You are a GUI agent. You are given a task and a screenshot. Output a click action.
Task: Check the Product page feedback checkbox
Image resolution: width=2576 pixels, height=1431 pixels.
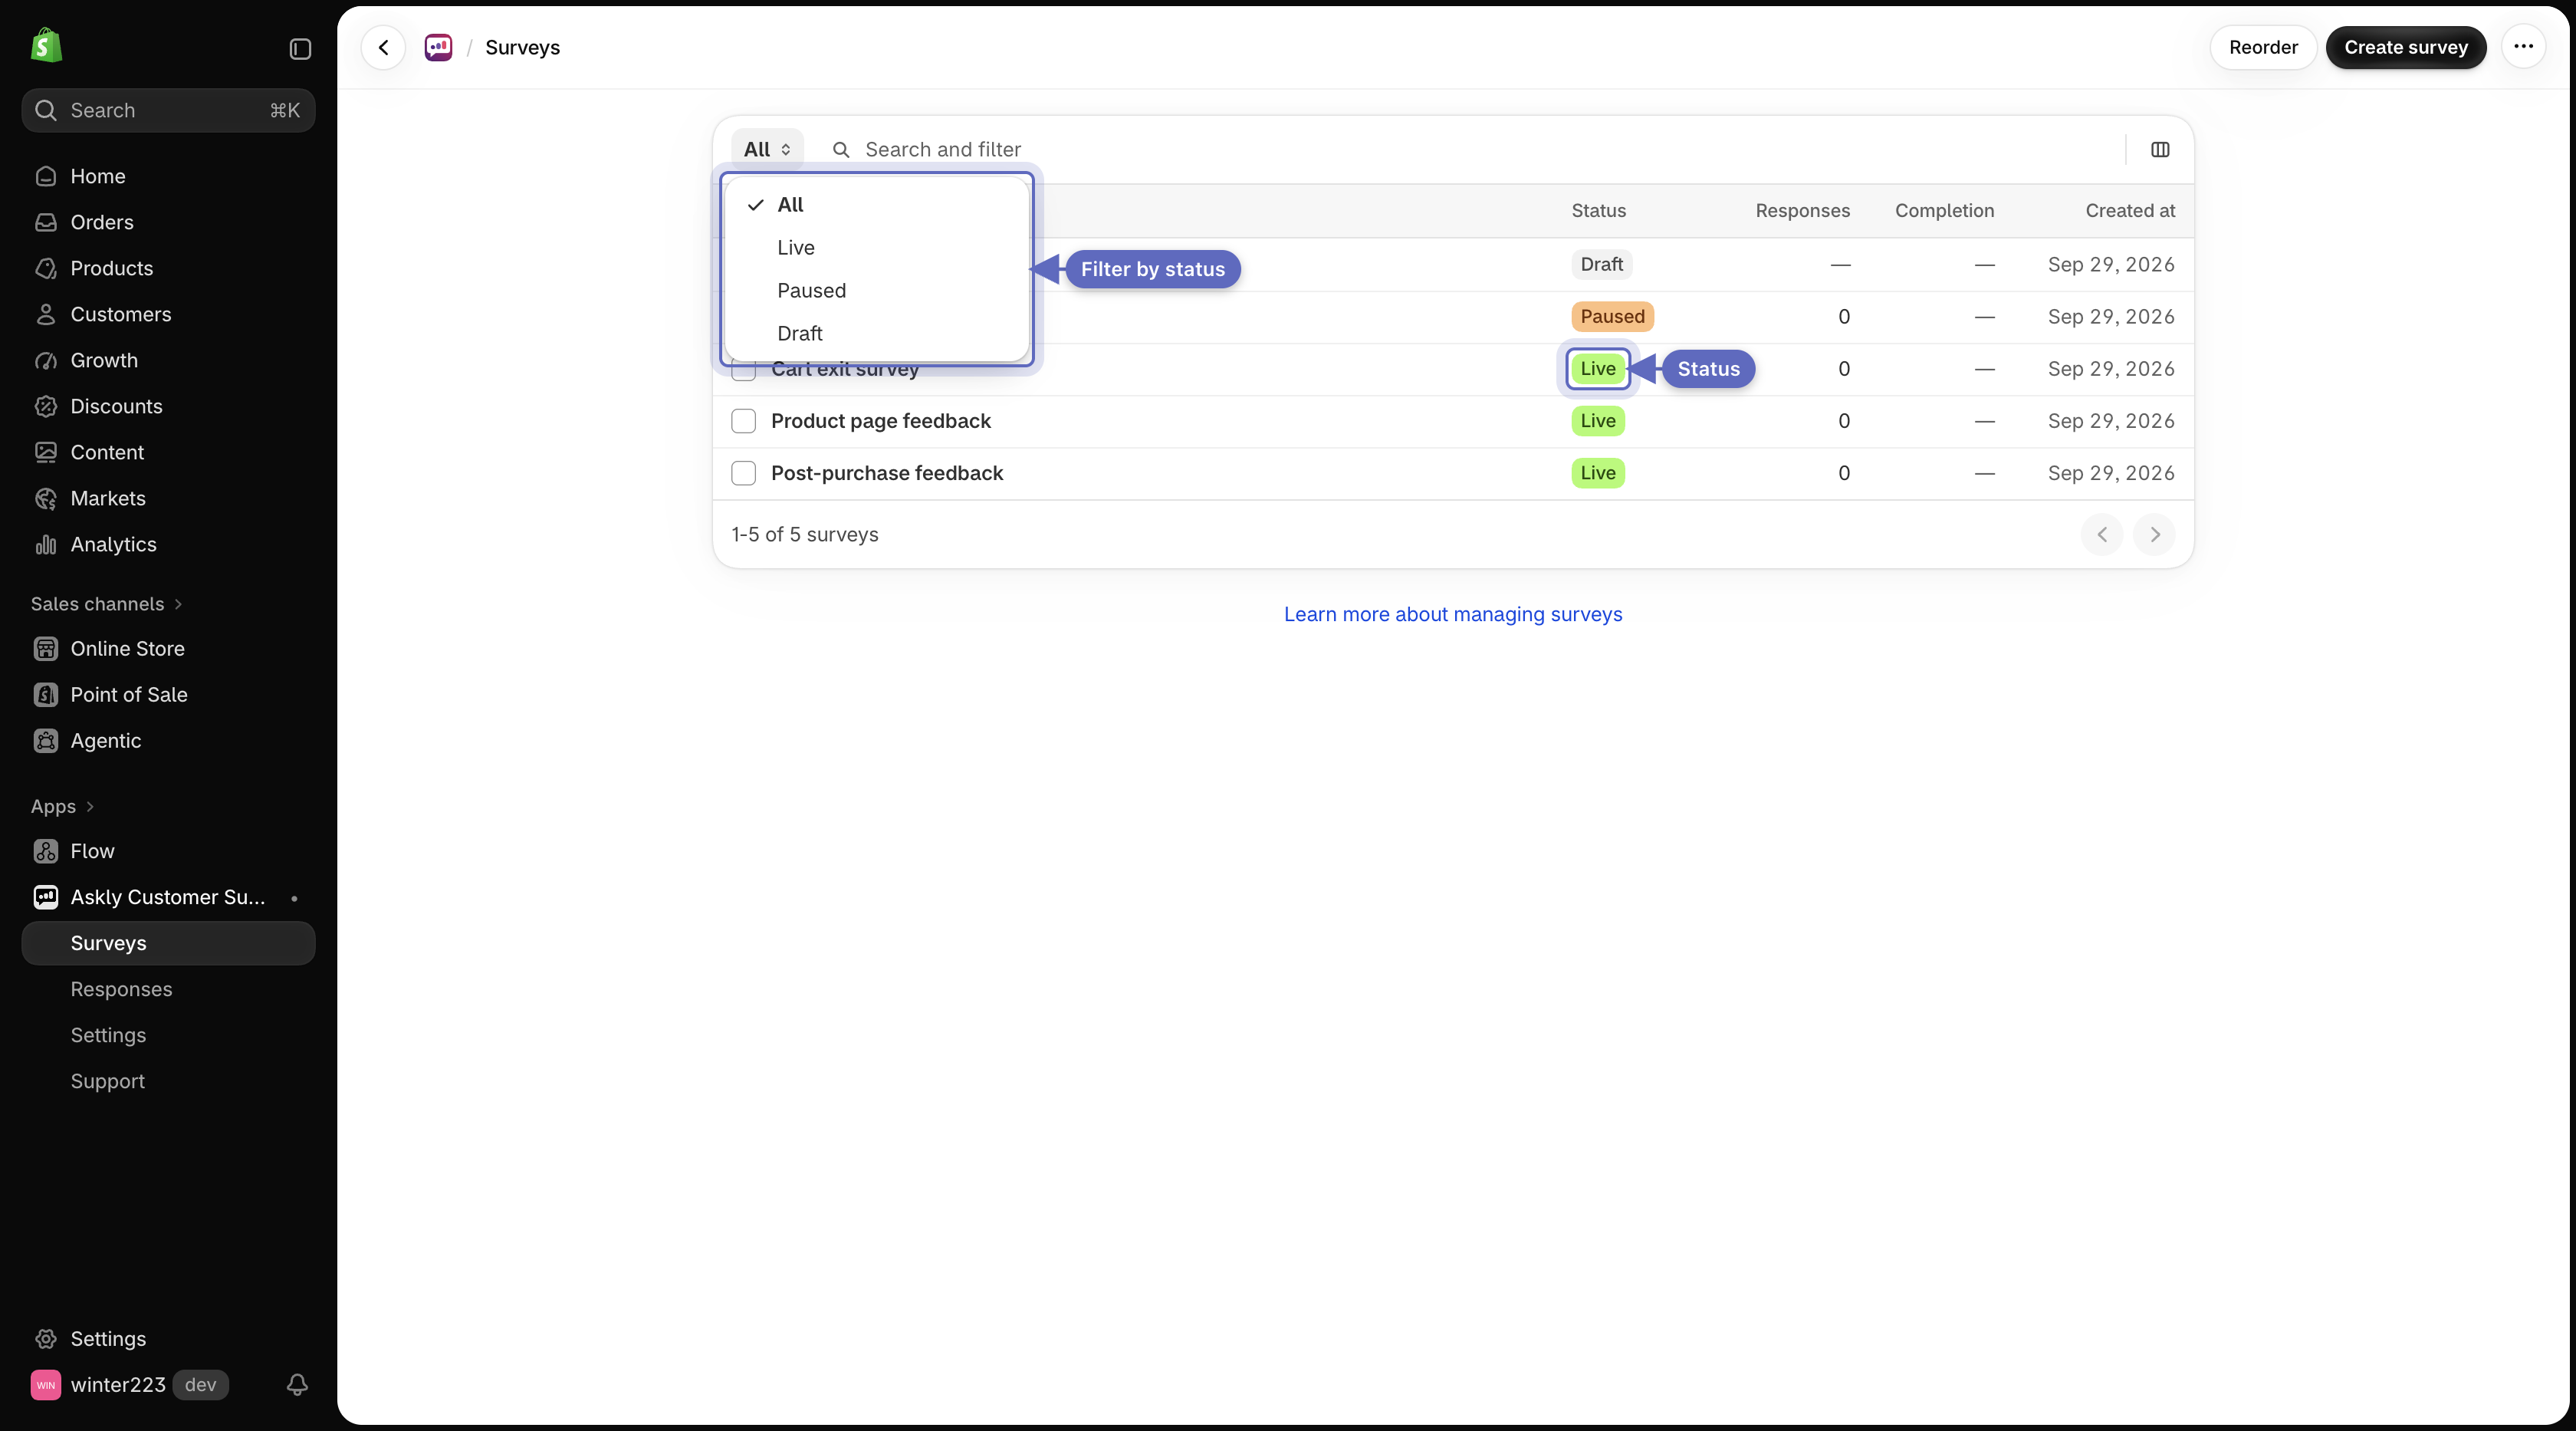tap(743, 421)
